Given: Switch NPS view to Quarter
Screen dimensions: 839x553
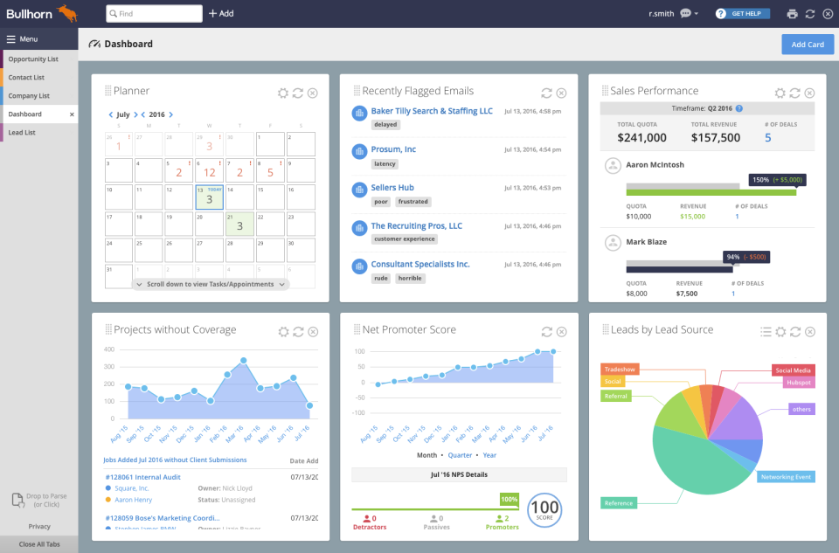Looking at the screenshot, I should click(461, 455).
